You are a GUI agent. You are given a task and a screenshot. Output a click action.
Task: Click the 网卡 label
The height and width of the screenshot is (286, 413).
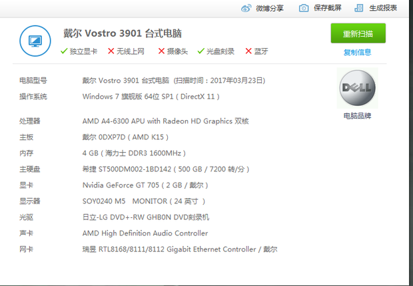coord(27,249)
